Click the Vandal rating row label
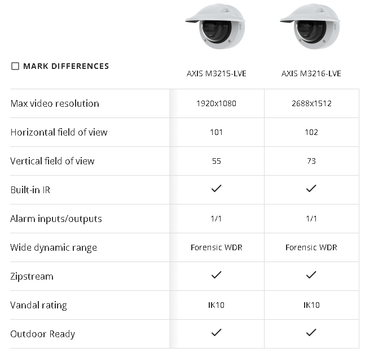This screenshot has height=357, width=374. [38, 305]
